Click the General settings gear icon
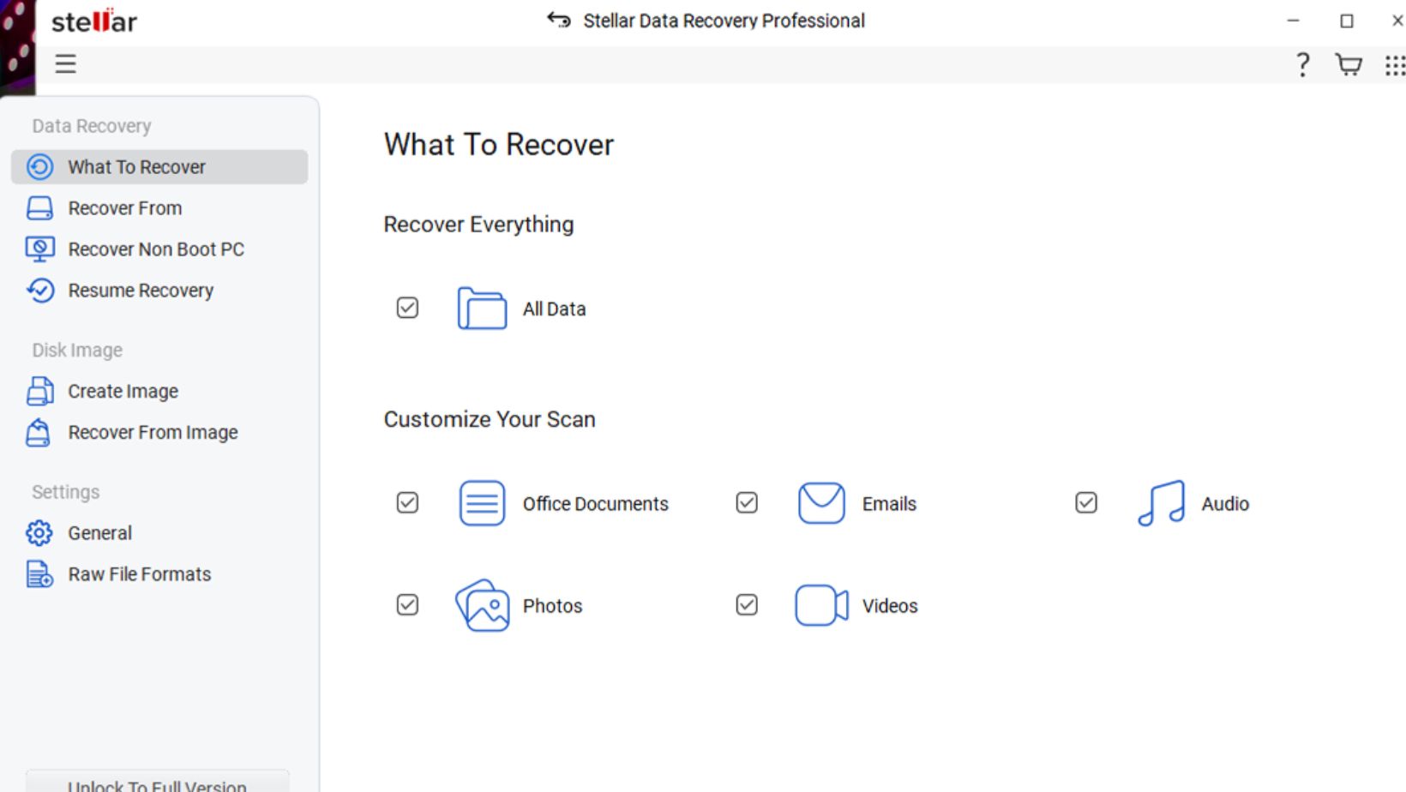 (x=39, y=533)
